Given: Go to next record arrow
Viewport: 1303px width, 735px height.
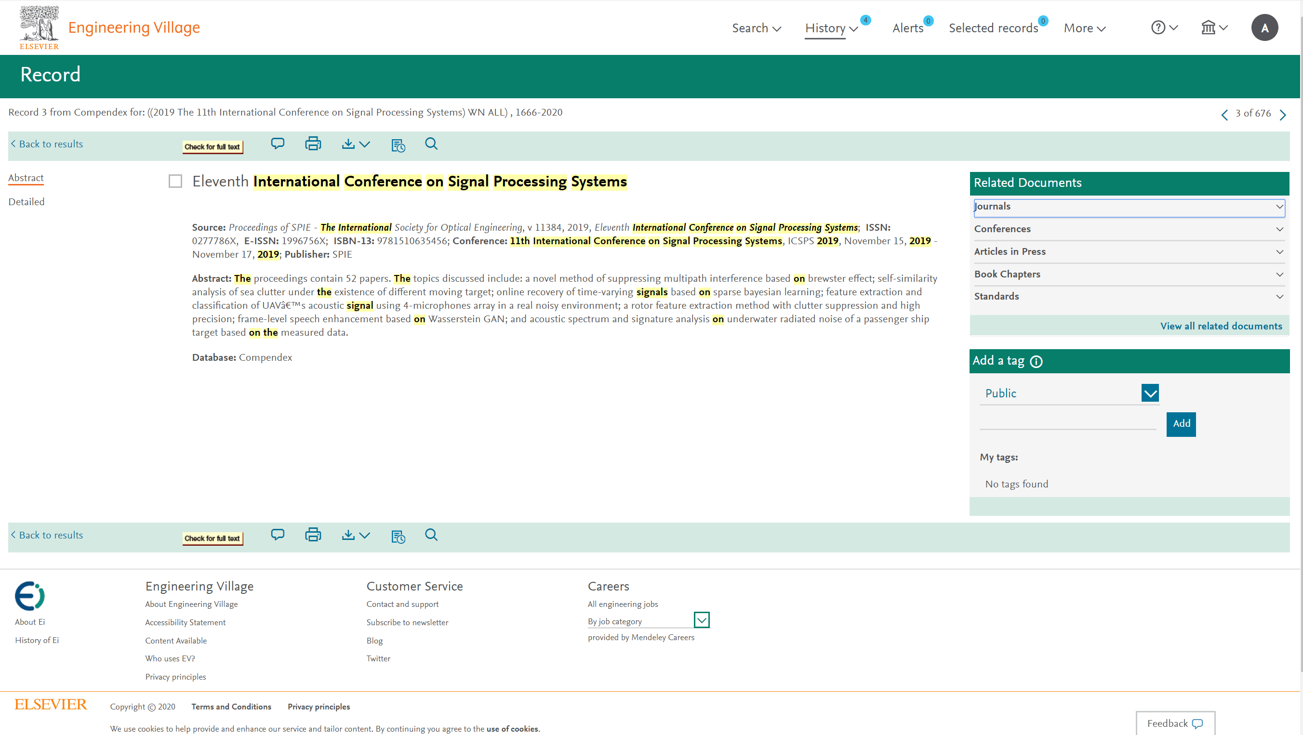Looking at the screenshot, I should coord(1283,115).
